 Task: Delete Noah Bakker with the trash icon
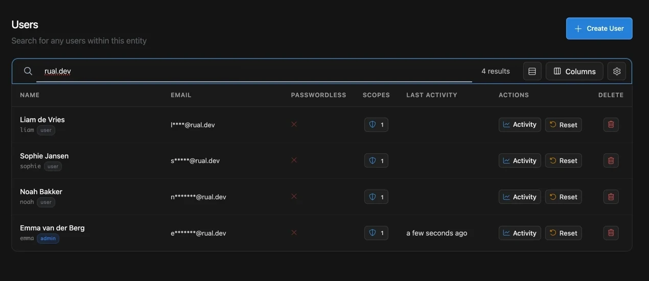click(x=611, y=197)
